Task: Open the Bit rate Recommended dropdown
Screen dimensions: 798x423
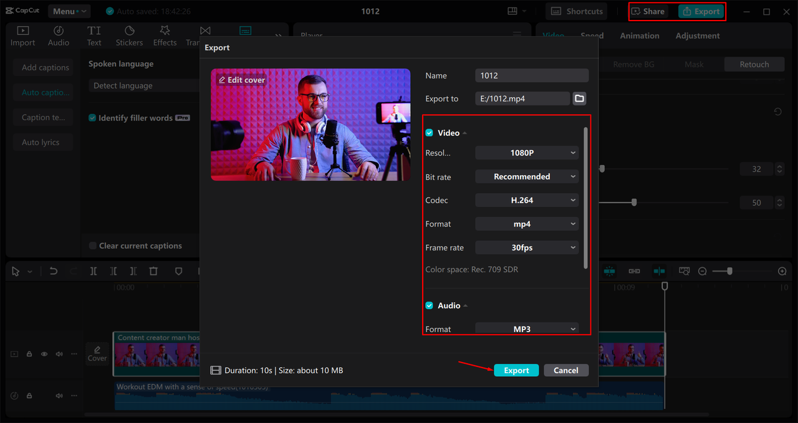Action: 527,176
